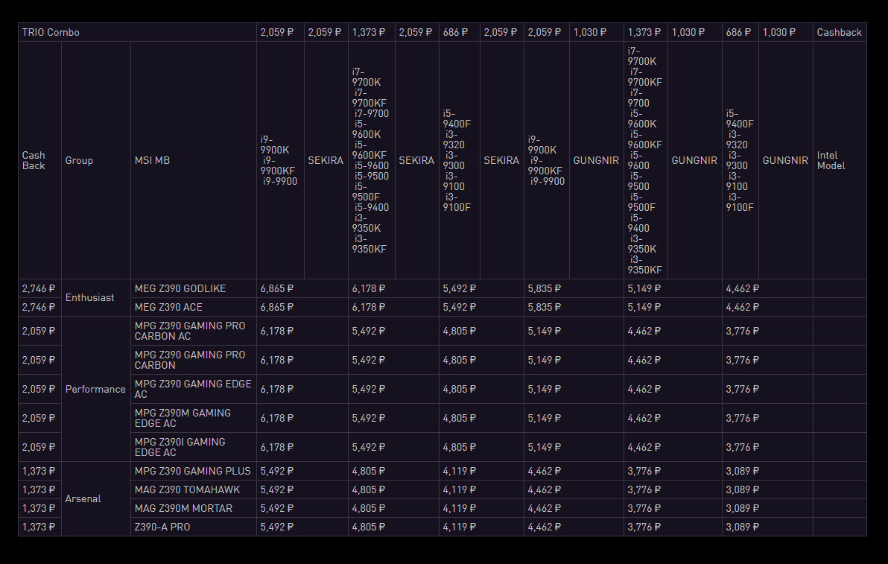Select the 'Cashback' header cell
888x564 pixels.
839,32
